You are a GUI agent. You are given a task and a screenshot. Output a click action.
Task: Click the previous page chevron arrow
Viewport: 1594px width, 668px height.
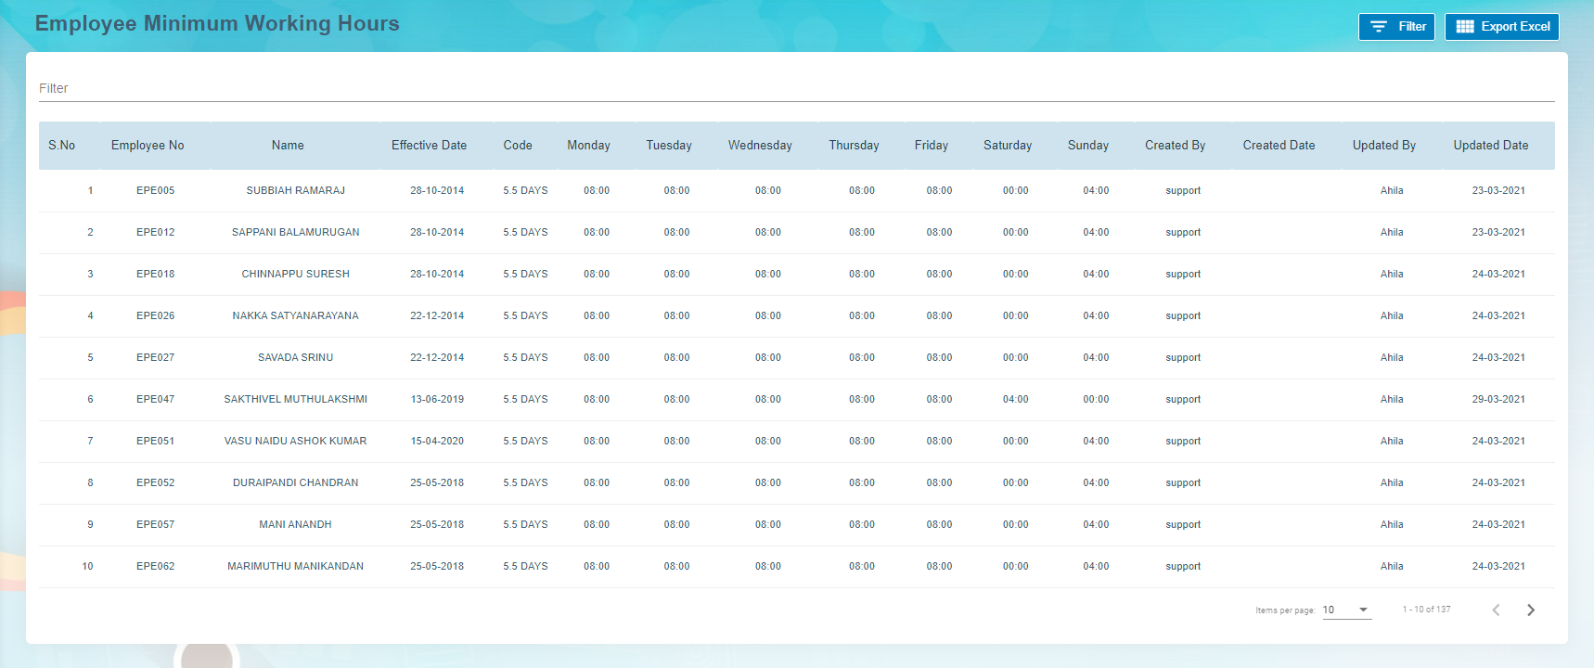click(x=1496, y=610)
